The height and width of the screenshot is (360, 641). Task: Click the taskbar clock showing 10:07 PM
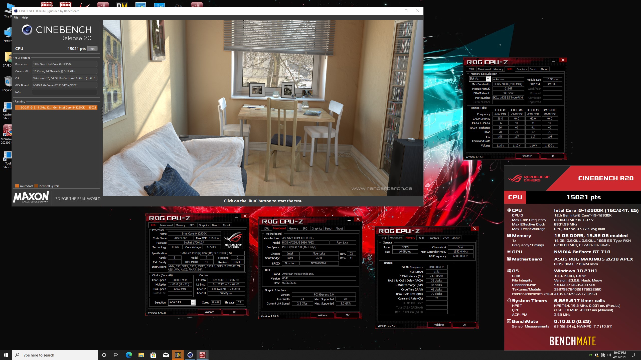pyautogui.click(x=619, y=355)
